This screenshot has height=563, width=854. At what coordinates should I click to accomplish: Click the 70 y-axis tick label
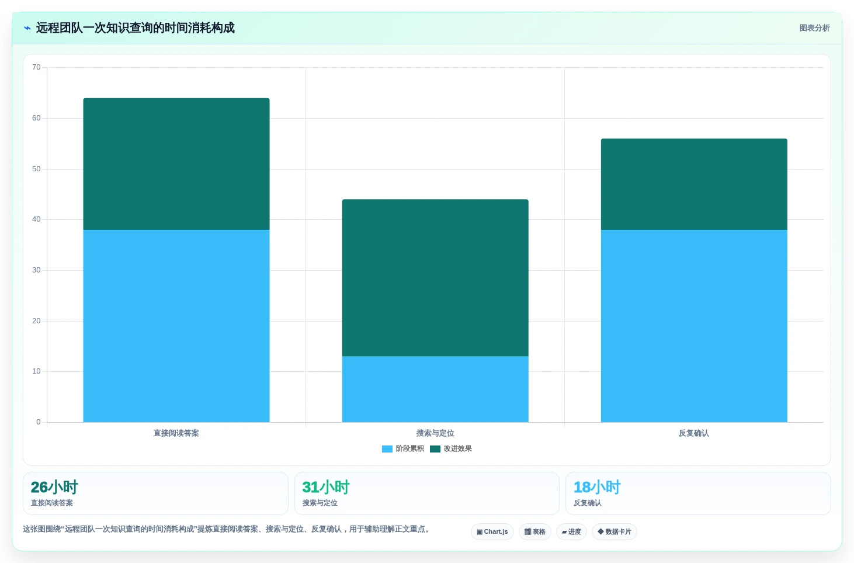(x=36, y=67)
